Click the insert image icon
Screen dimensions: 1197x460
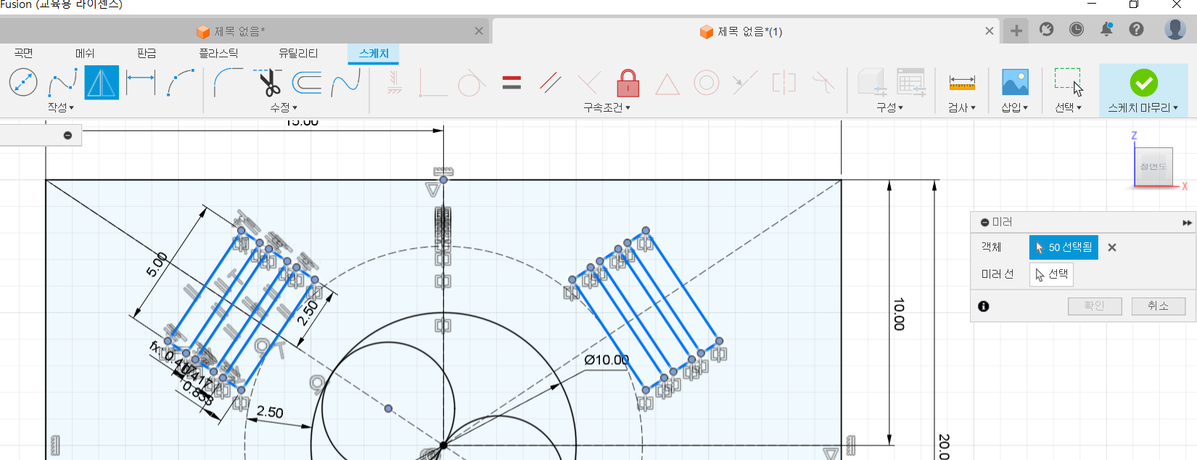point(1015,82)
